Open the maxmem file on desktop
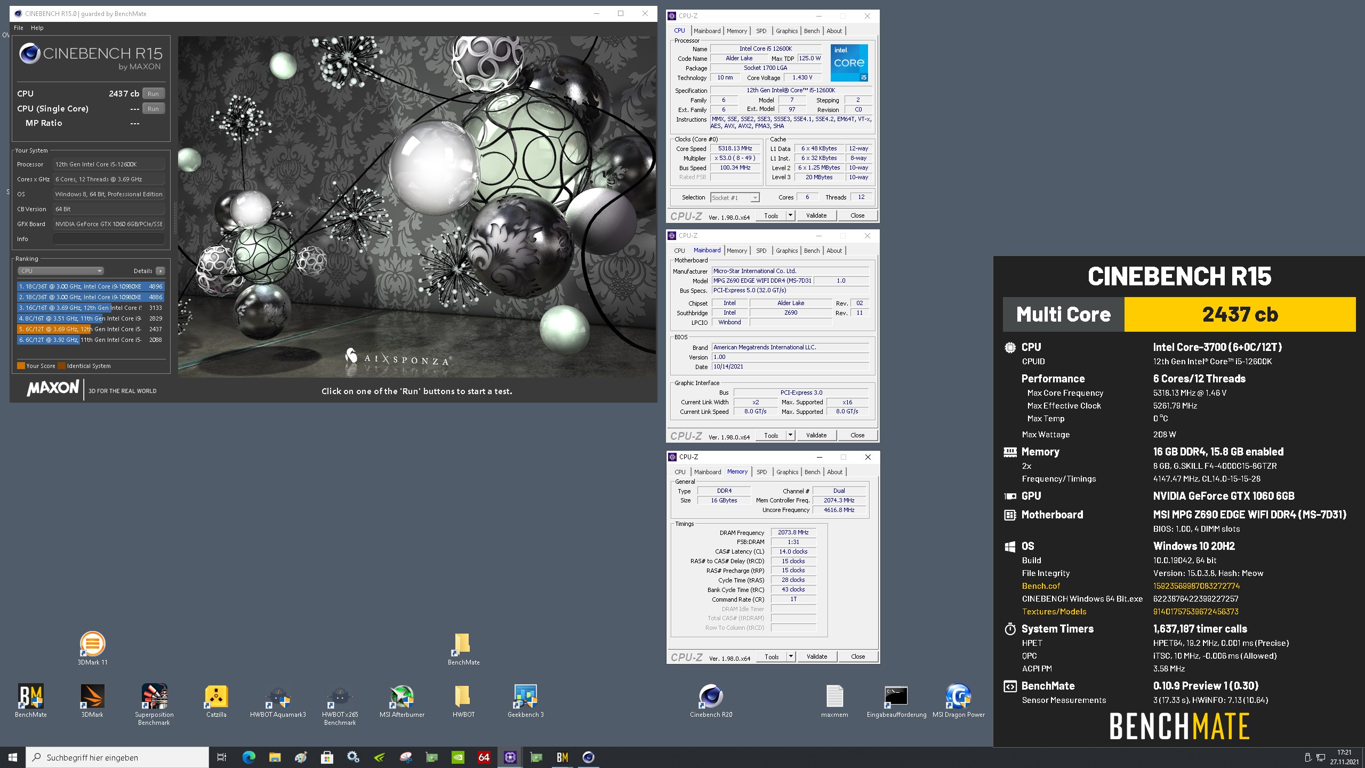Image resolution: width=1365 pixels, height=768 pixels. (x=834, y=701)
